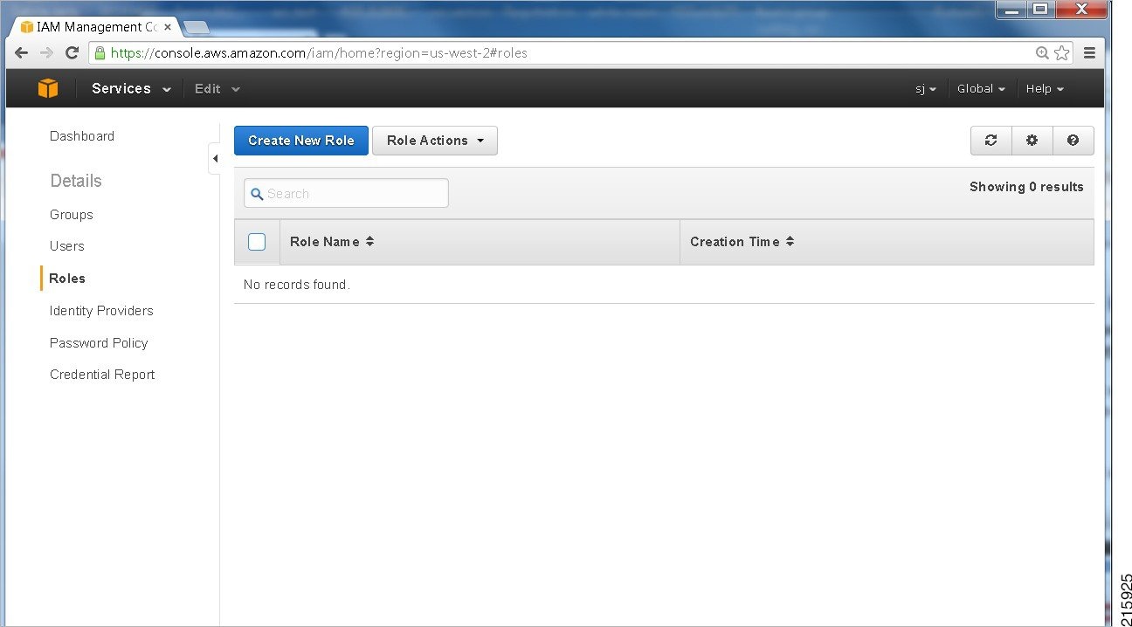Screen dimensions: 1132x627
Task: Click the 'Showing 0 results' text
Action: 1026,187
